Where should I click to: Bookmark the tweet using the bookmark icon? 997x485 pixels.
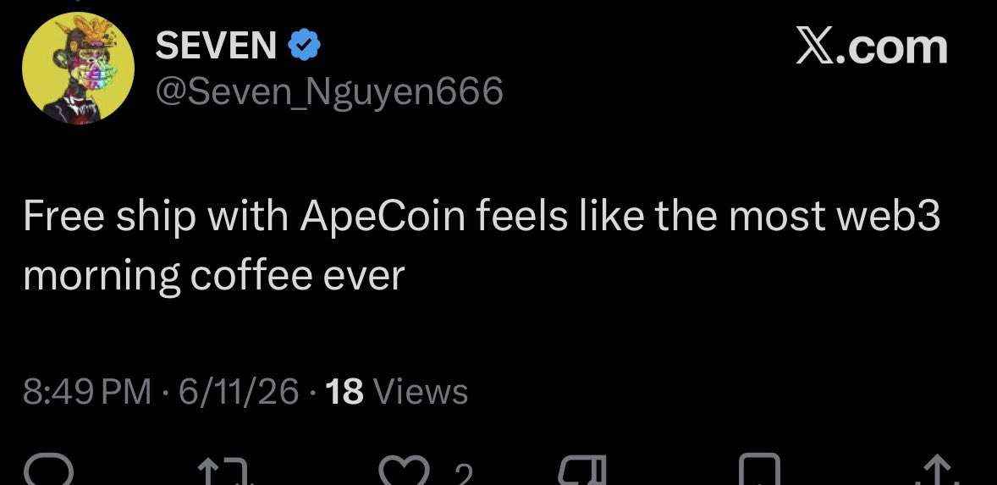point(758,471)
